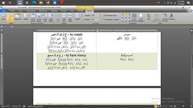The height and width of the screenshot is (108, 193).
Task: Insert a Formula with fx icon
Action: (172, 17)
